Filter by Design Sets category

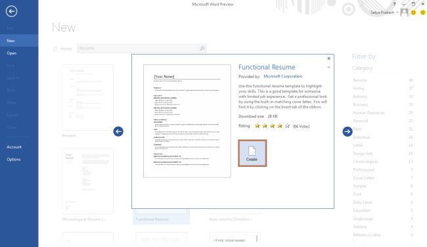pos(382,154)
